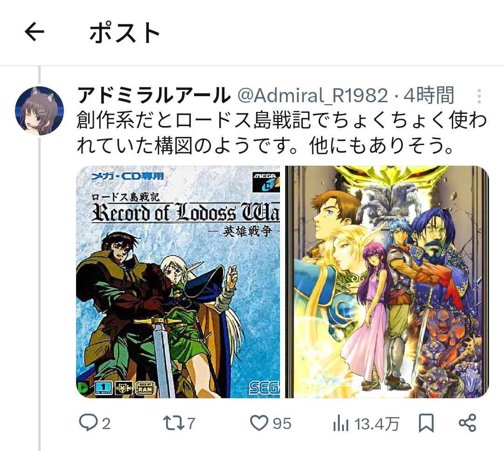Tap the reply count 2
Viewport: 504px width, 451px height.
(106, 423)
